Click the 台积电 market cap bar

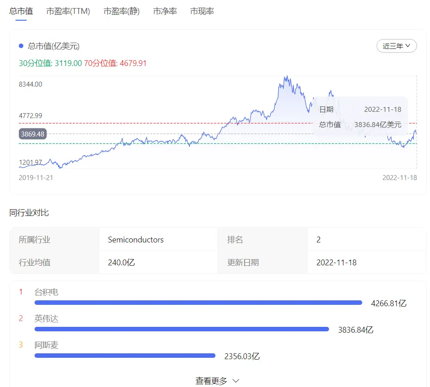click(x=198, y=303)
